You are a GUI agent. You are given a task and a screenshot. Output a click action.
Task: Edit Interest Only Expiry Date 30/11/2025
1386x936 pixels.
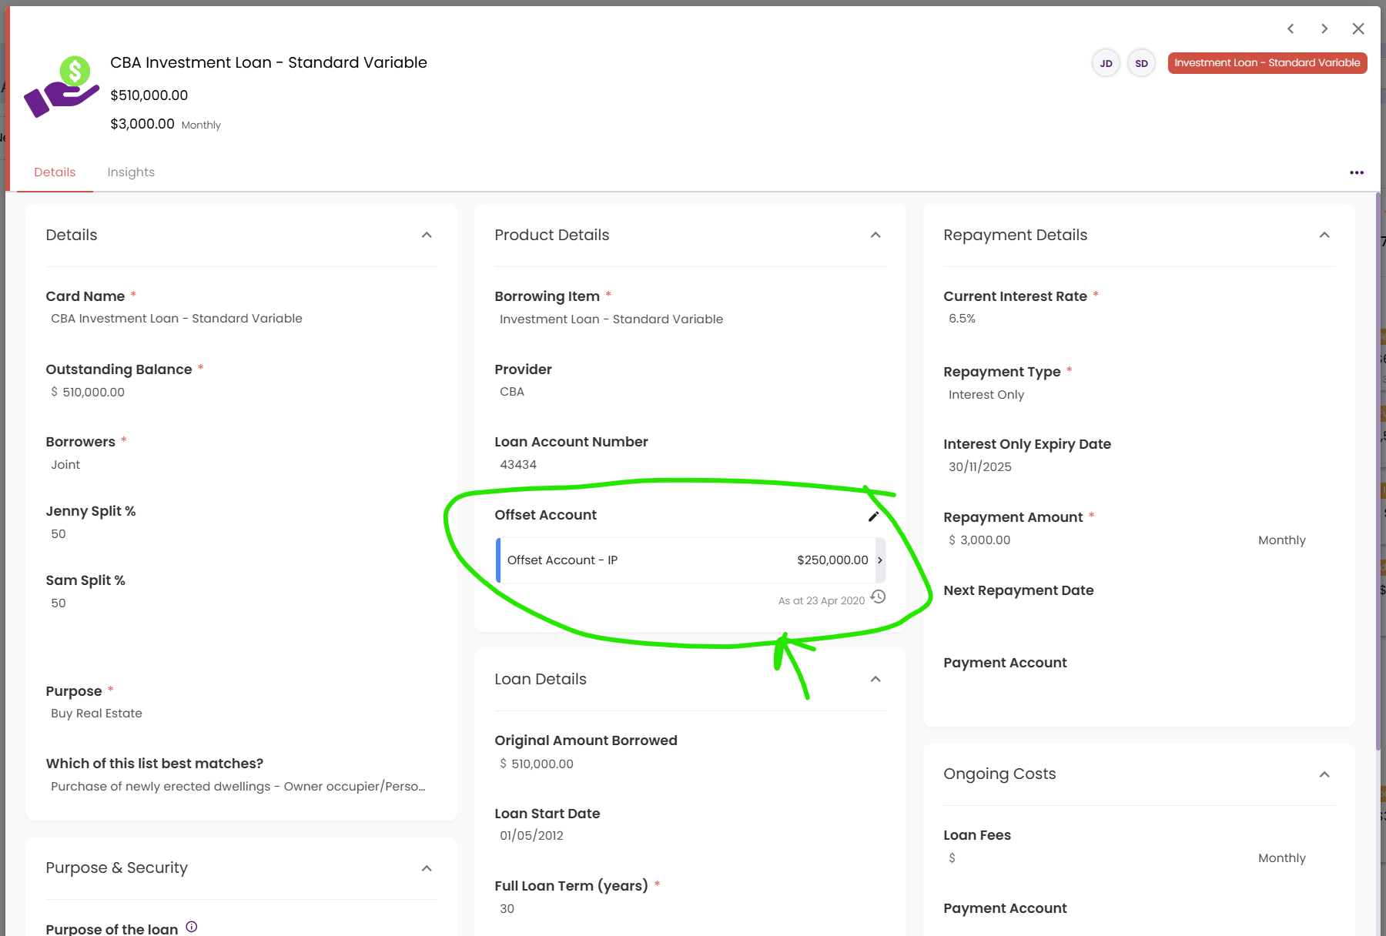(980, 467)
